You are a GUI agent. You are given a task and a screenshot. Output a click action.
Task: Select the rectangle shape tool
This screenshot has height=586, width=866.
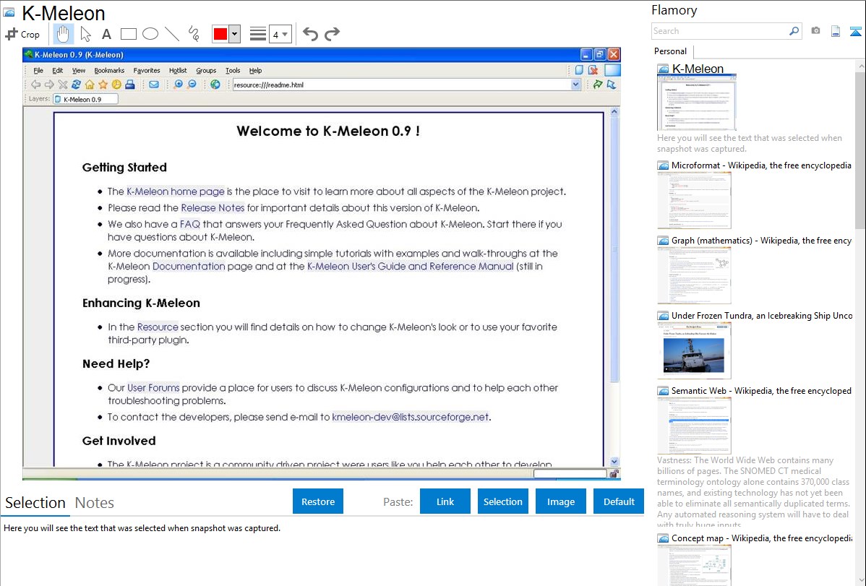(129, 34)
